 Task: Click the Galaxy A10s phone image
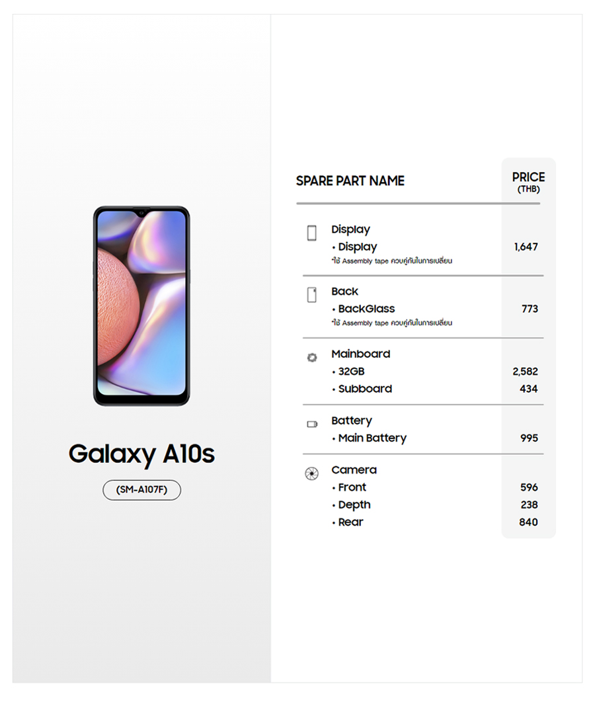[141, 306]
